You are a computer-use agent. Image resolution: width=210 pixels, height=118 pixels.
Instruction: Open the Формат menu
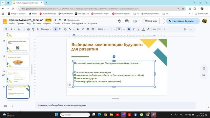(x=47, y=23)
